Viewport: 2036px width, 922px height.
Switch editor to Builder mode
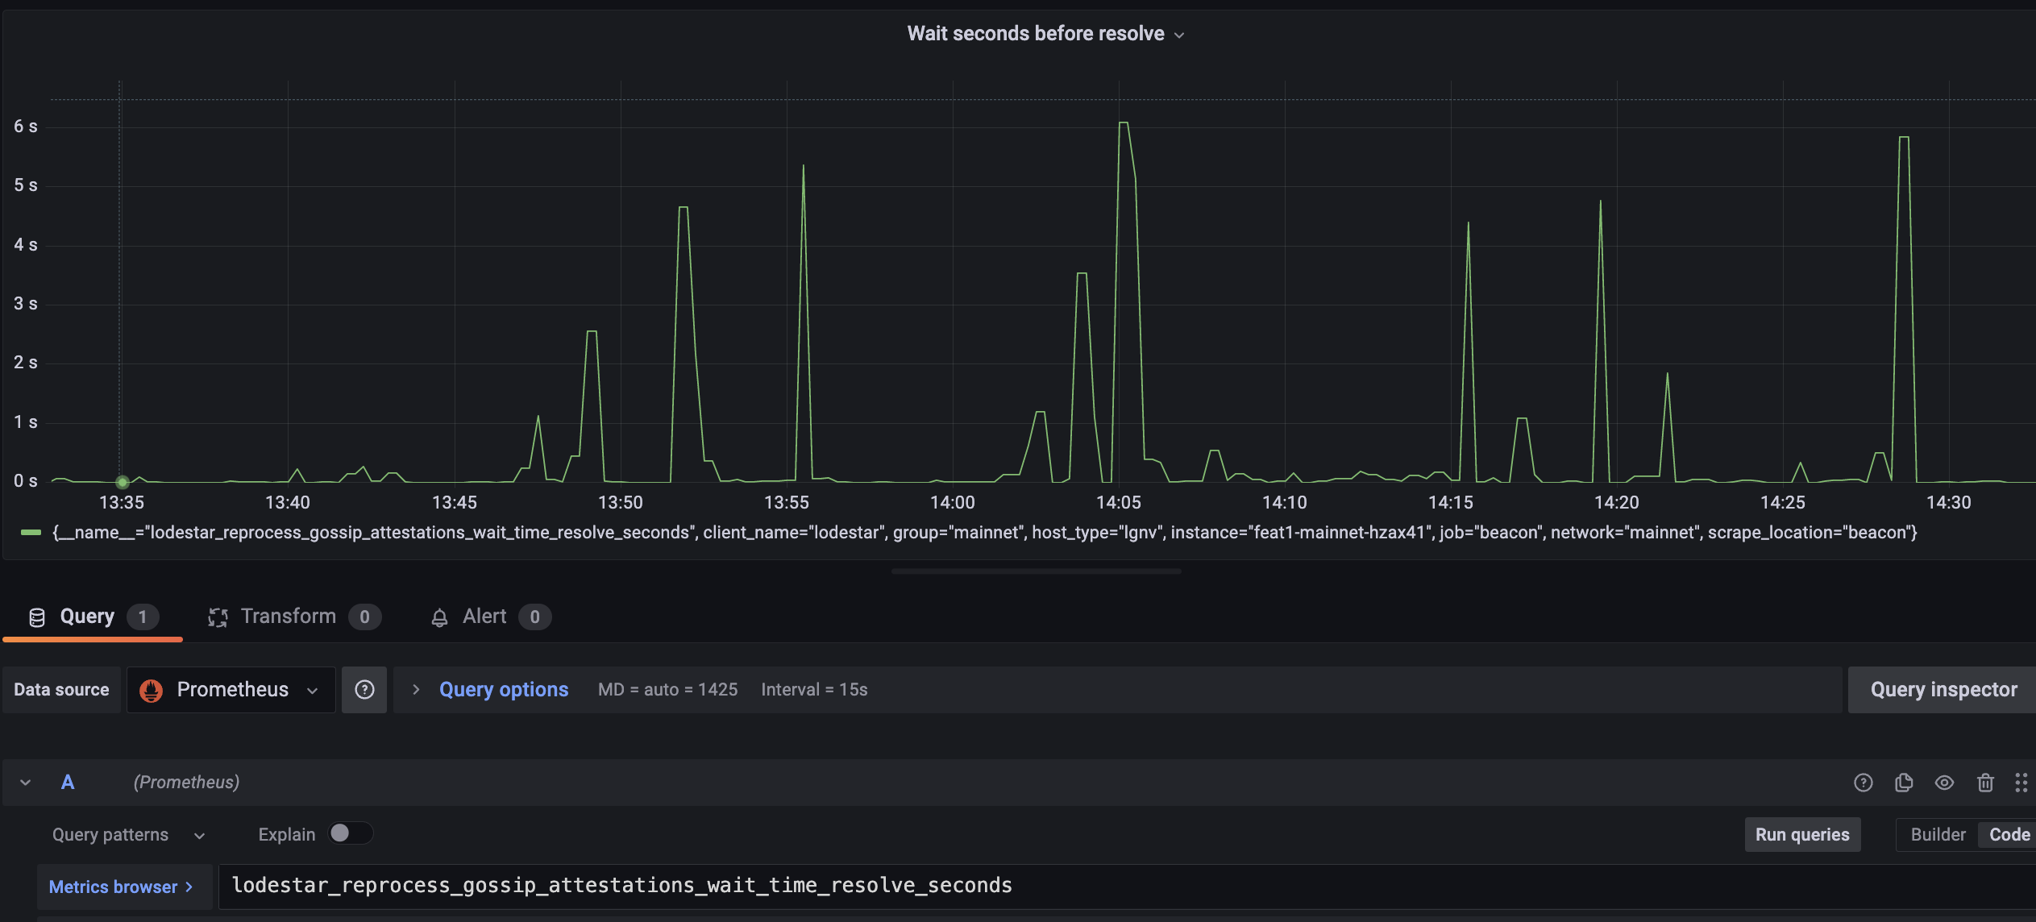click(x=1938, y=835)
